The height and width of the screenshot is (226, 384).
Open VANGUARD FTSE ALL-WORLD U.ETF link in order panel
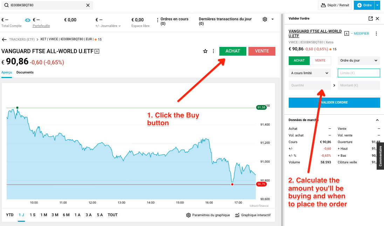tap(315, 34)
